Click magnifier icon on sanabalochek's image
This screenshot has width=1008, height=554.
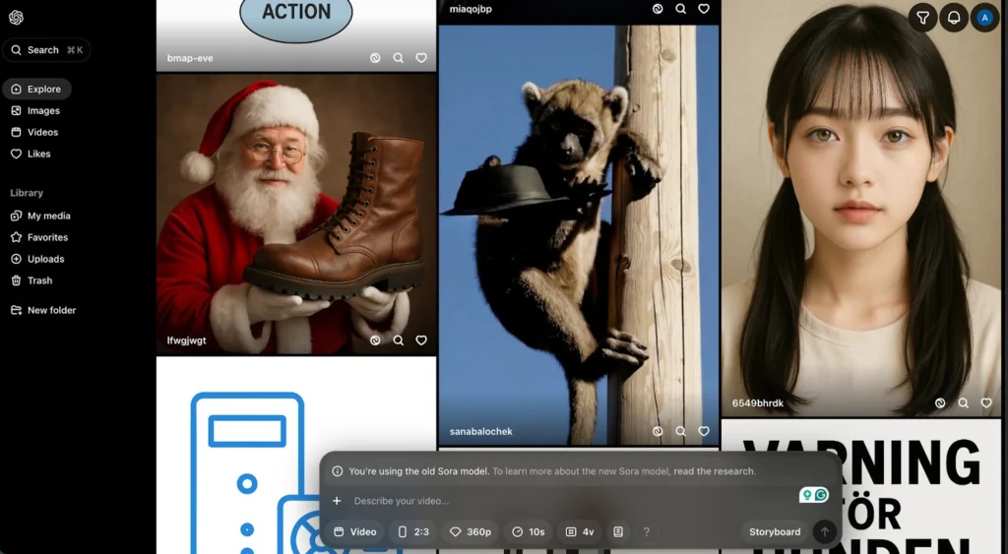(680, 431)
